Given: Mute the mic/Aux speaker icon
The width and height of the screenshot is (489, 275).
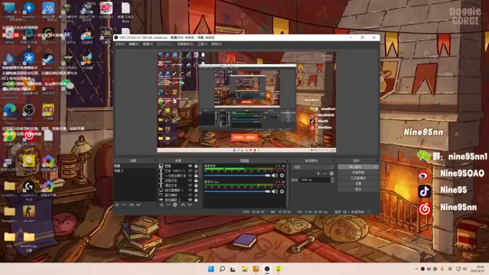Looking at the screenshot, I should pyautogui.click(x=274, y=191).
